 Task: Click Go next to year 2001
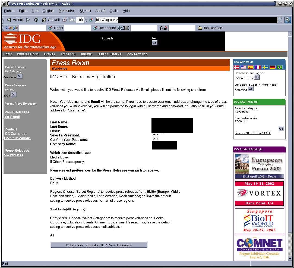point(14,95)
